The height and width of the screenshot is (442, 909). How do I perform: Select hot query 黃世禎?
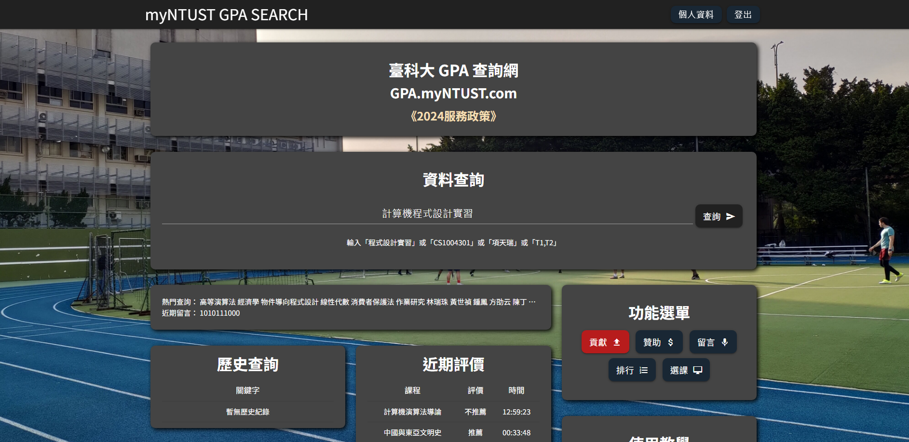461,302
